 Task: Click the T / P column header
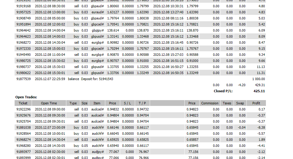(142, 103)
